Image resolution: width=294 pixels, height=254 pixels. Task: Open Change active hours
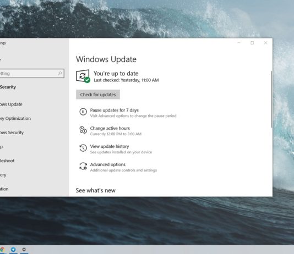click(110, 129)
